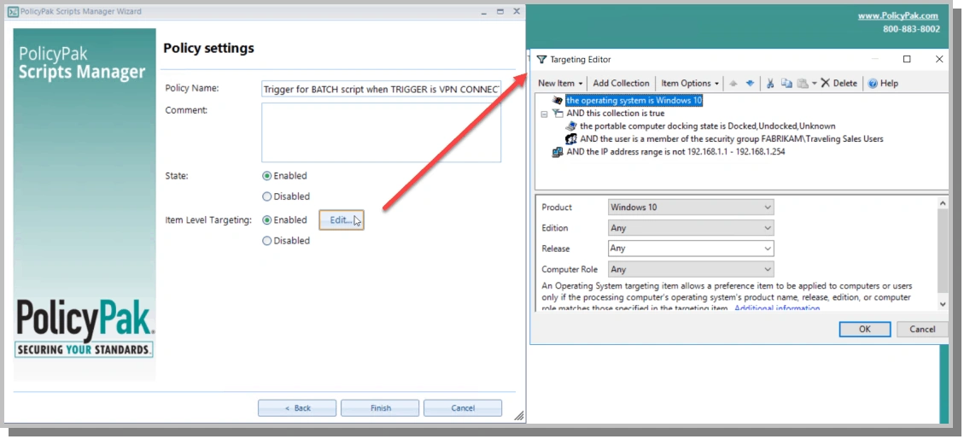Open the Computer Role dropdown
970x445 pixels.
[691, 269]
